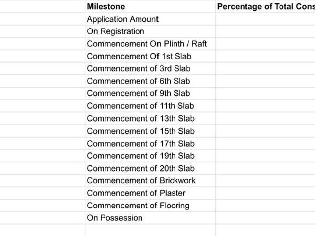Select empty percentage cell beside Application Amount
The height and width of the screenshot is (236, 315).
[265, 19]
